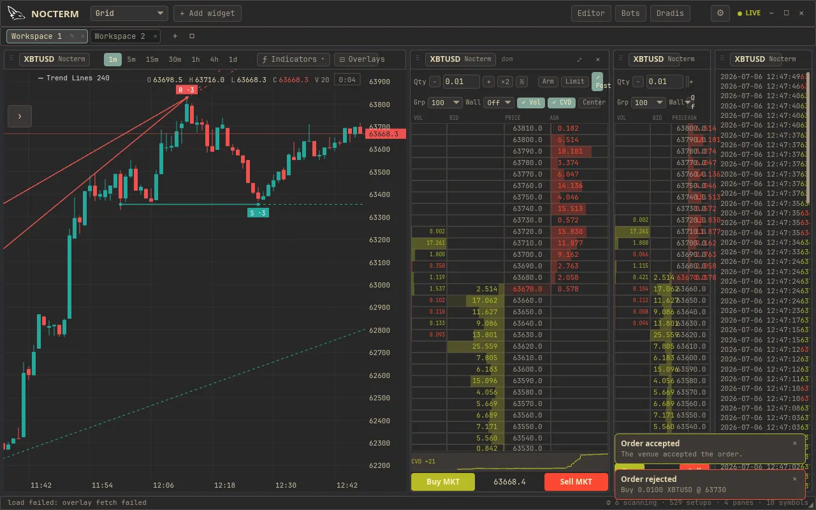This screenshot has height=510, width=816.
Task: Halve the quantity with the ½ button
Action: tap(521, 82)
